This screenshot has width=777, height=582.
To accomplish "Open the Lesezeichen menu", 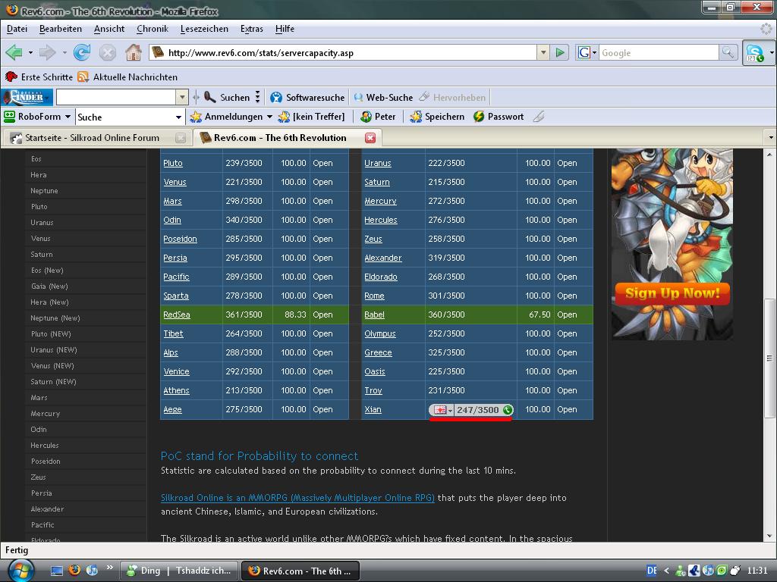I will pyautogui.click(x=204, y=29).
